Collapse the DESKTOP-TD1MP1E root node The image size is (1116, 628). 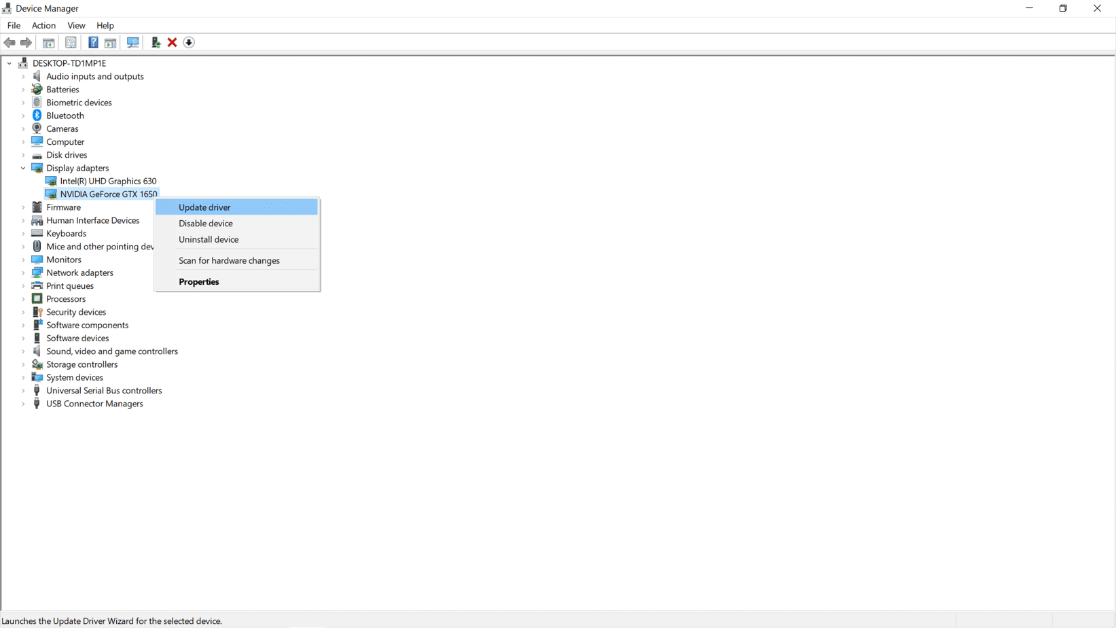coord(10,63)
